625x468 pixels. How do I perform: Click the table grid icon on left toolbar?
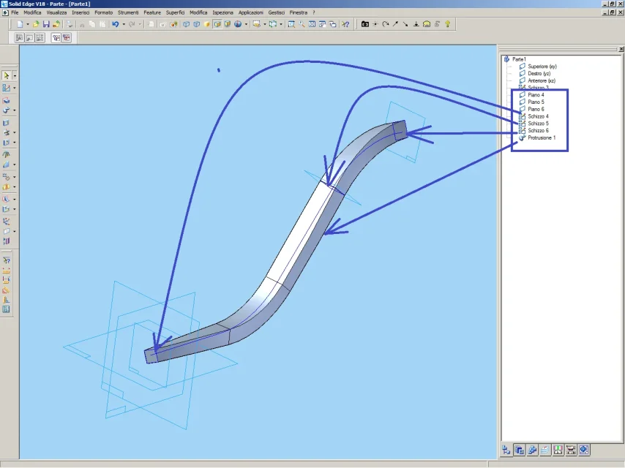(7, 309)
